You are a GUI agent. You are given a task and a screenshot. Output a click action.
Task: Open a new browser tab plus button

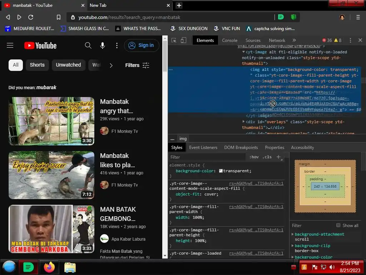coord(179,5)
